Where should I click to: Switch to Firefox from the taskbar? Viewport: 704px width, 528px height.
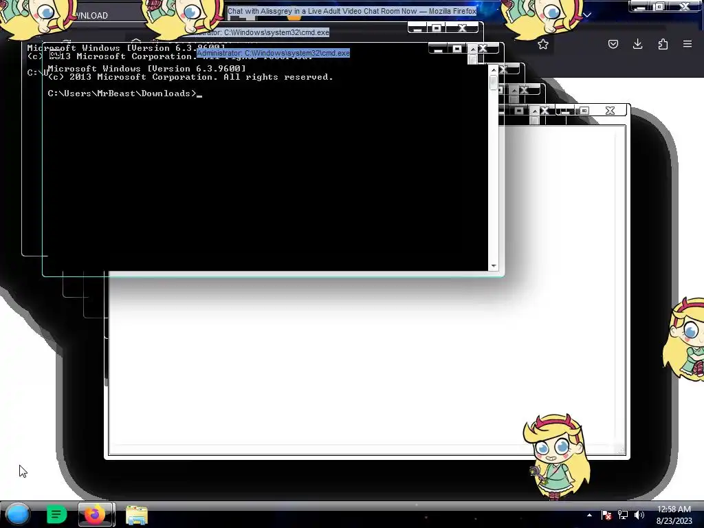(x=96, y=514)
